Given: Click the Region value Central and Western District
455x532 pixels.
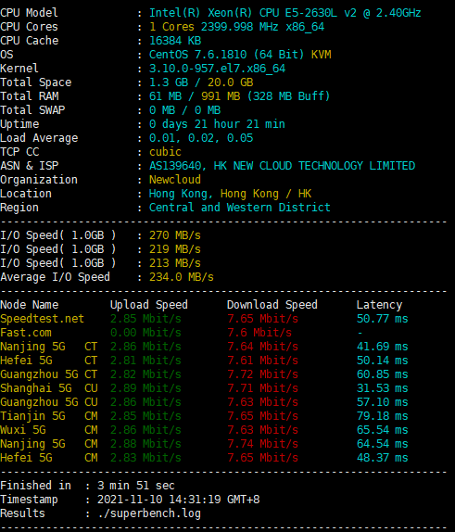Looking at the screenshot, I should point(240,208).
